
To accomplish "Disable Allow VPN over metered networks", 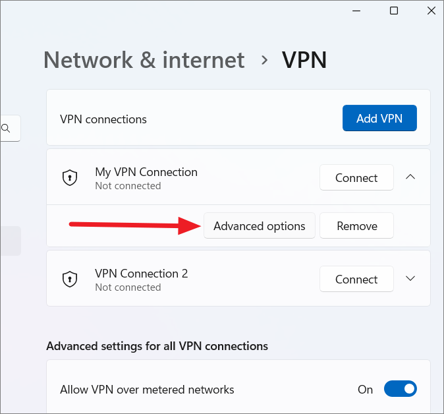I will tap(400, 390).
